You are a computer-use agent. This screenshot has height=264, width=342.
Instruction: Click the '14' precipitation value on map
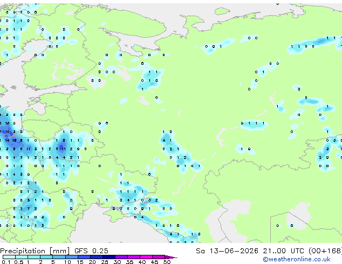[7, 140]
